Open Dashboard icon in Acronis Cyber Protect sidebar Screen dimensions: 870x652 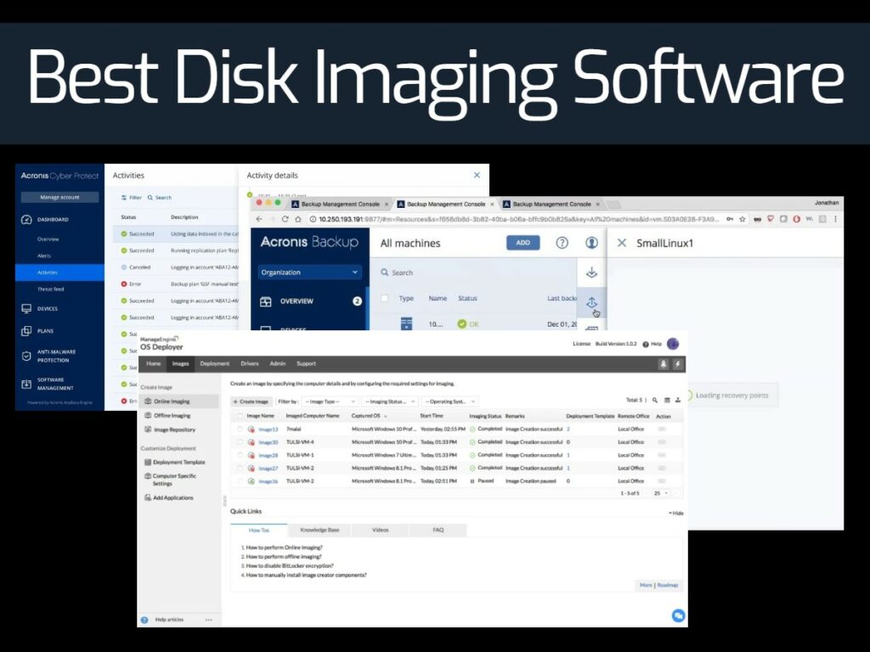pyautogui.click(x=26, y=220)
